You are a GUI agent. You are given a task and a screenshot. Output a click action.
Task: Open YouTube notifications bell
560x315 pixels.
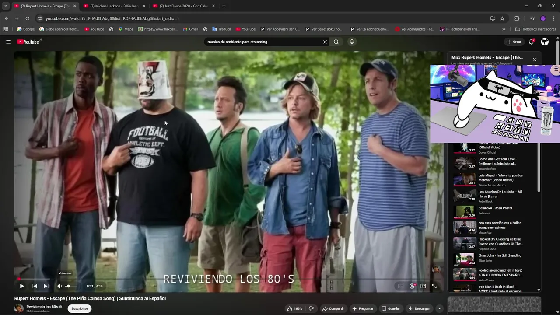pos(532,42)
